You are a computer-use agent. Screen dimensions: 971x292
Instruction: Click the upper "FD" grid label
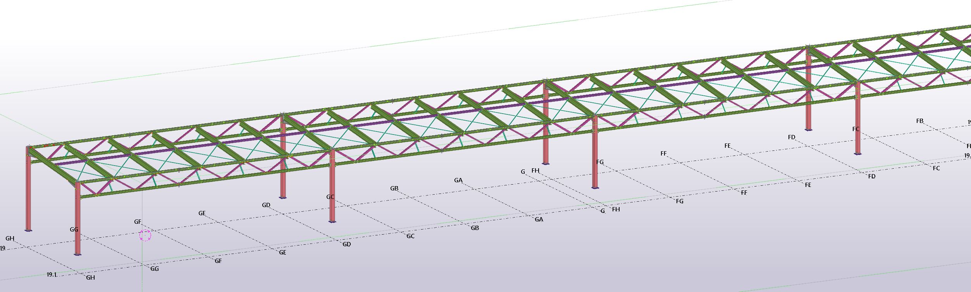(792, 137)
